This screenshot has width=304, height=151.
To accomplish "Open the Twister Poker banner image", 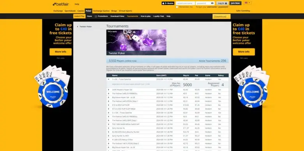I will pyautogui.click(x=136, y=42).
